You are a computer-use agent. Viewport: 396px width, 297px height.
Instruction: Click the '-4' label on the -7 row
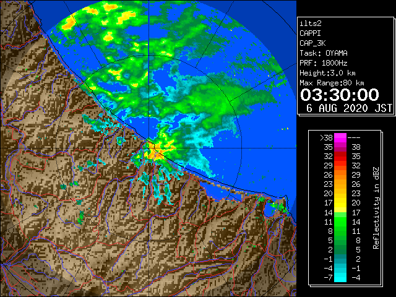(x=356, y=278)
